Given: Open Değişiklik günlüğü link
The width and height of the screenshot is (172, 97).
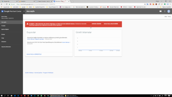Looking at the screenshot, I should 39,39.
